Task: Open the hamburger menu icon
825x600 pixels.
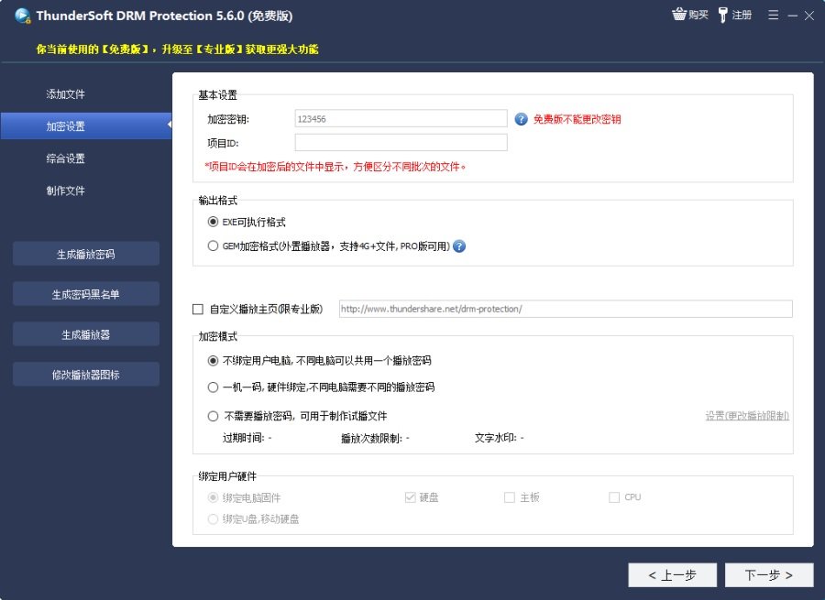Action: click(773, 15)
